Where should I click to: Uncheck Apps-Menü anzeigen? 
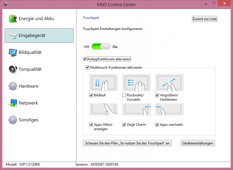pos(91,125)
